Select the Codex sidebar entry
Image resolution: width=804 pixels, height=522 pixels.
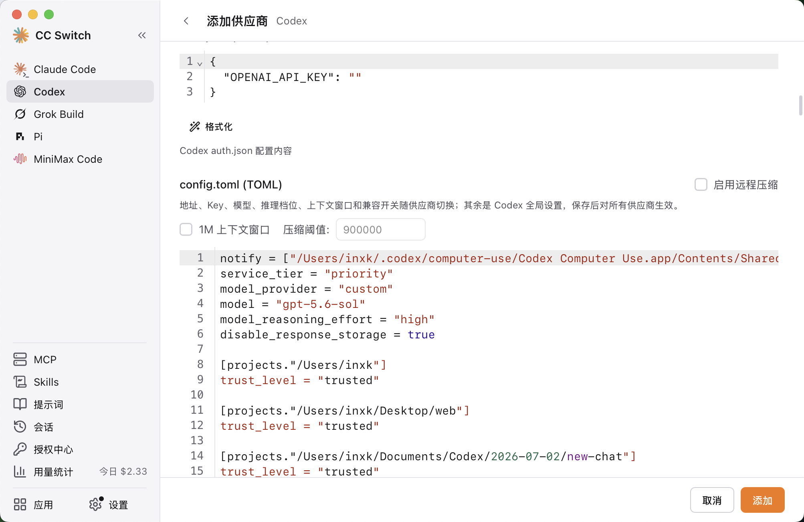coord(80,91)
